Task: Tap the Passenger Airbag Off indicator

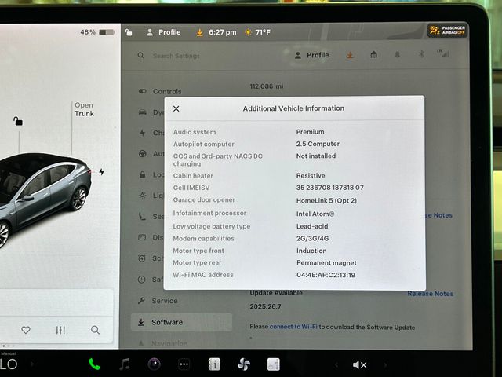Action: (x=447, y=31)
